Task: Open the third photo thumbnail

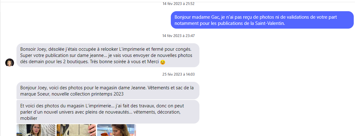Action: click(x=116, y=130)
